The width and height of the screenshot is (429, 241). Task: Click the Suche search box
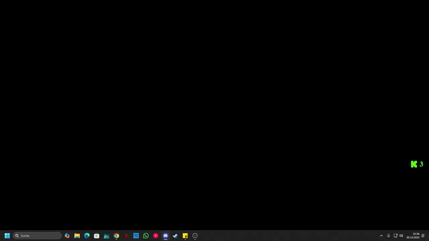coord(37,236)
